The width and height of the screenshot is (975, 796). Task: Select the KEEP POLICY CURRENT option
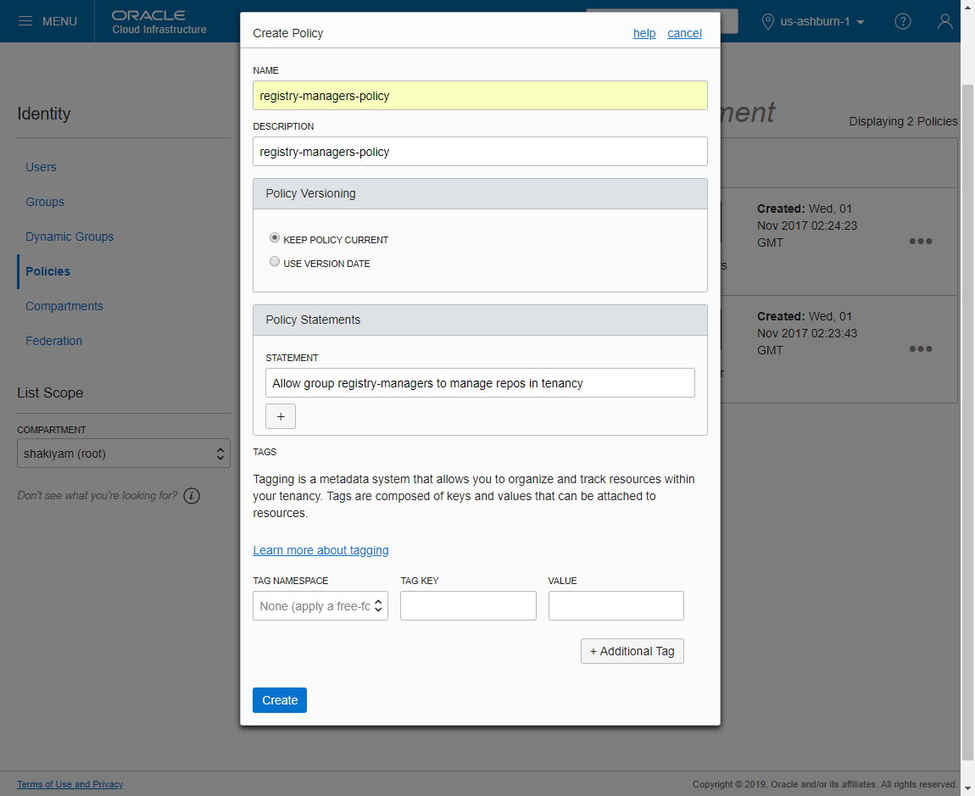[x=274, y=237]
